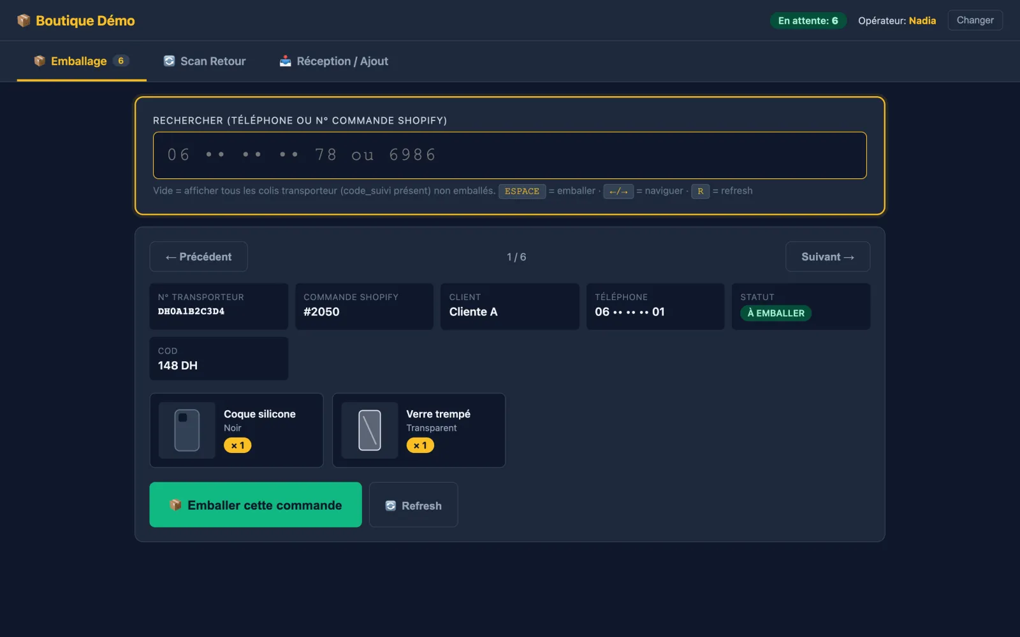This screenshot has height=637, width=1020.
Task: Click operator name Nadia
Action: click(922, 20)
